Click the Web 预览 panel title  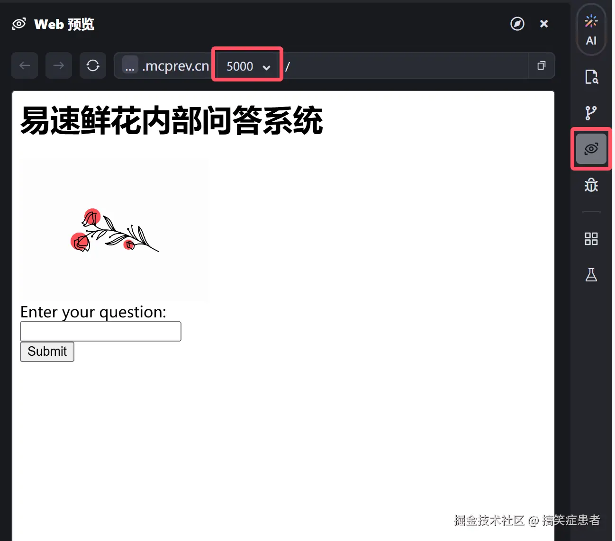tap(64, 24)
